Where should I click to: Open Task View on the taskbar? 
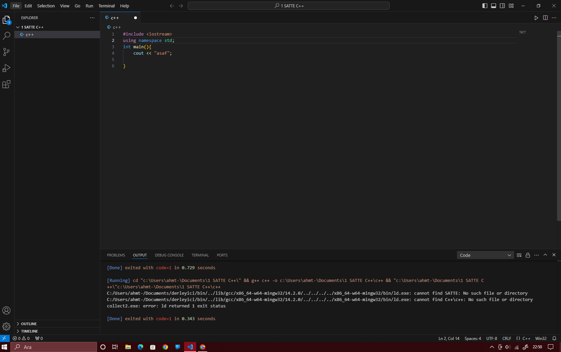(x=115, y=347)
